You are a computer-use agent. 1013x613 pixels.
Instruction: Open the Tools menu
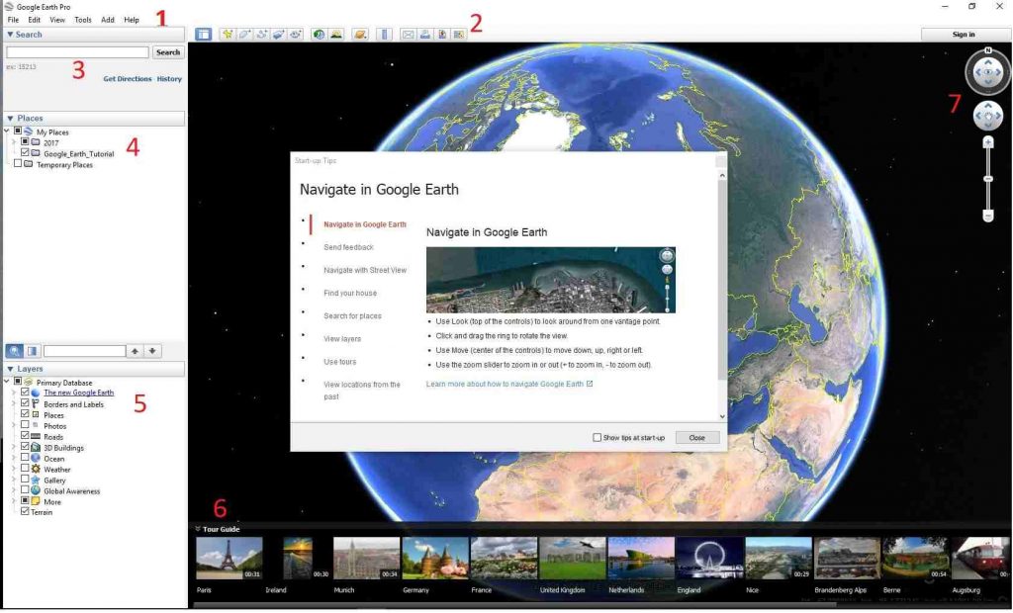point(82,18)
